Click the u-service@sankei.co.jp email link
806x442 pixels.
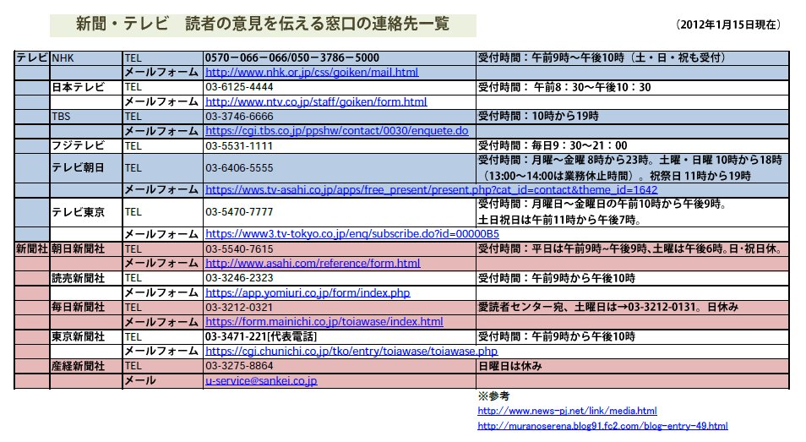[261, 381]
